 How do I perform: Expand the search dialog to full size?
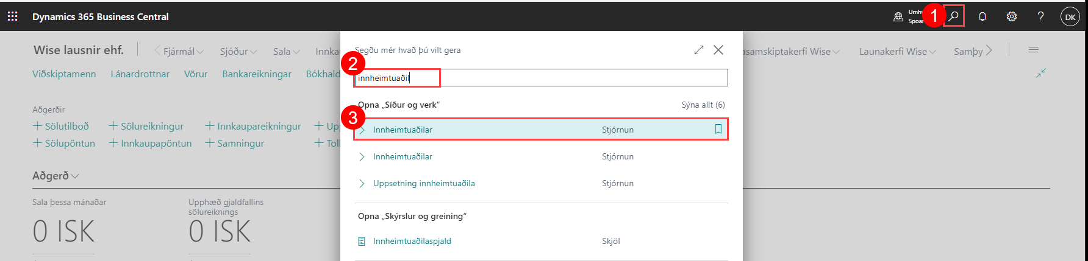(699, 50)
